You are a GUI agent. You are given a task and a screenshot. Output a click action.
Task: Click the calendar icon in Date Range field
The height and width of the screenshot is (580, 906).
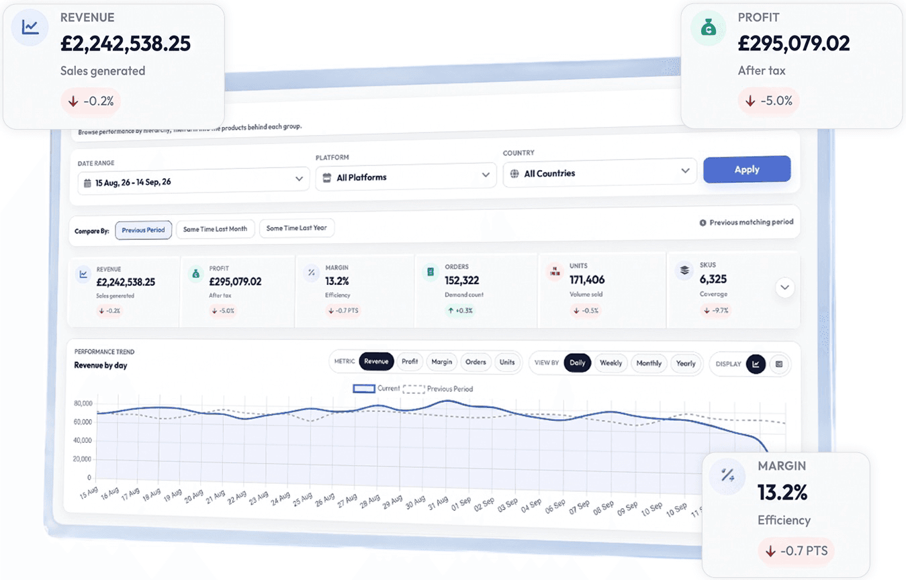tap(87, 183)
